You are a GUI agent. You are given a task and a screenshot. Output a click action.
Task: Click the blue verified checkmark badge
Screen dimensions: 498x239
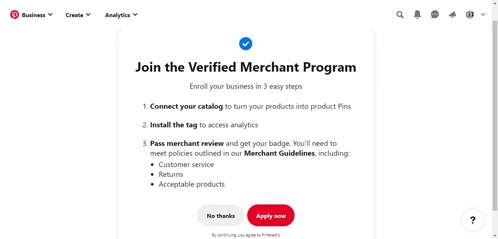246,44
